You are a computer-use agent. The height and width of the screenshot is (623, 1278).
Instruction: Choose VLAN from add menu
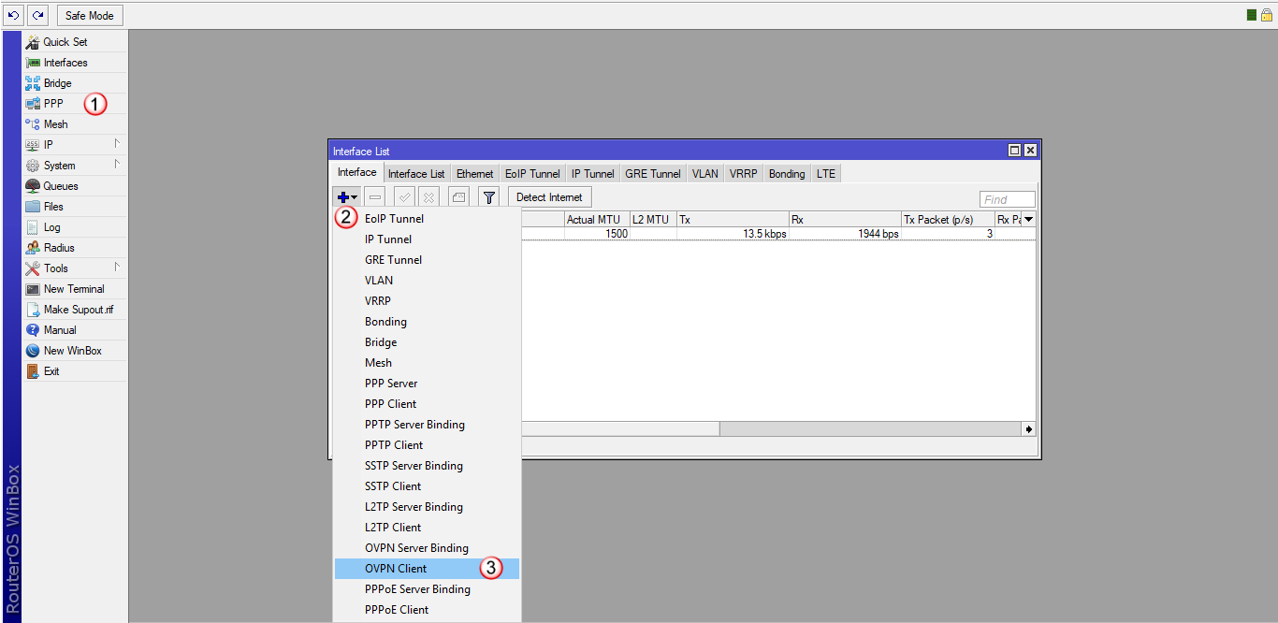[427, 281]
